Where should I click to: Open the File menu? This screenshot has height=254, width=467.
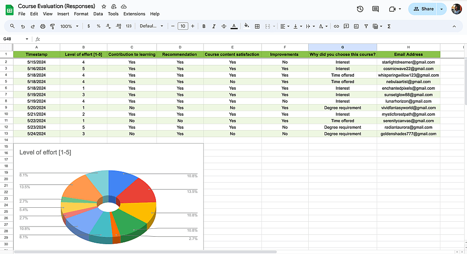tap(22, 14)
